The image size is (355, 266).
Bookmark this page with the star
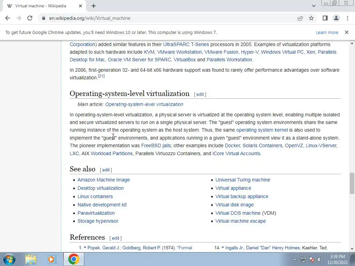[311, 18]
